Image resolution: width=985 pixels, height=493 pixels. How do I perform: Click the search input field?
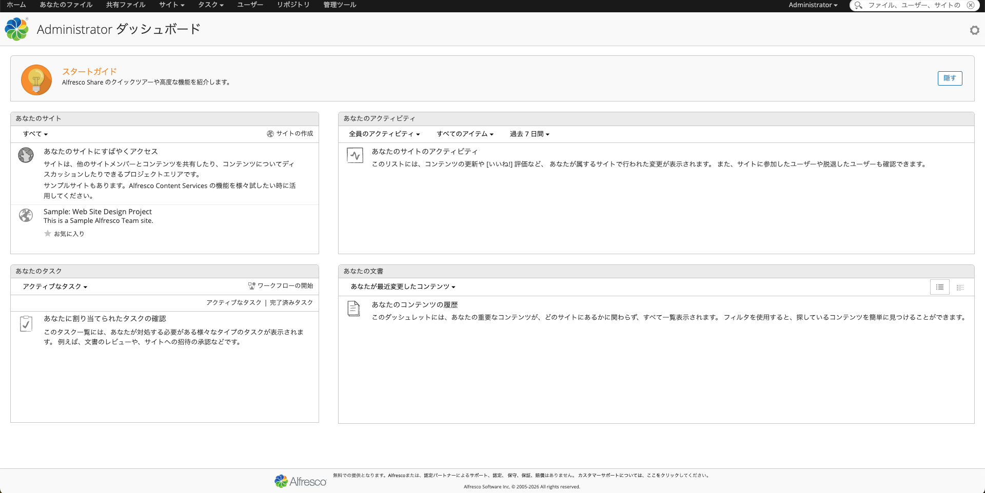(x=913, y=5)
